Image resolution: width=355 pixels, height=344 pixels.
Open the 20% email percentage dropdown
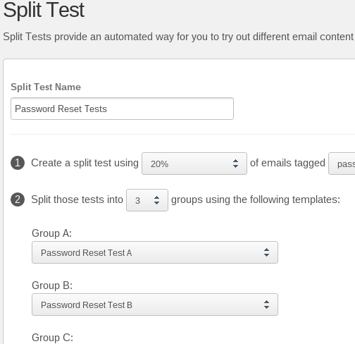point(194,164)
